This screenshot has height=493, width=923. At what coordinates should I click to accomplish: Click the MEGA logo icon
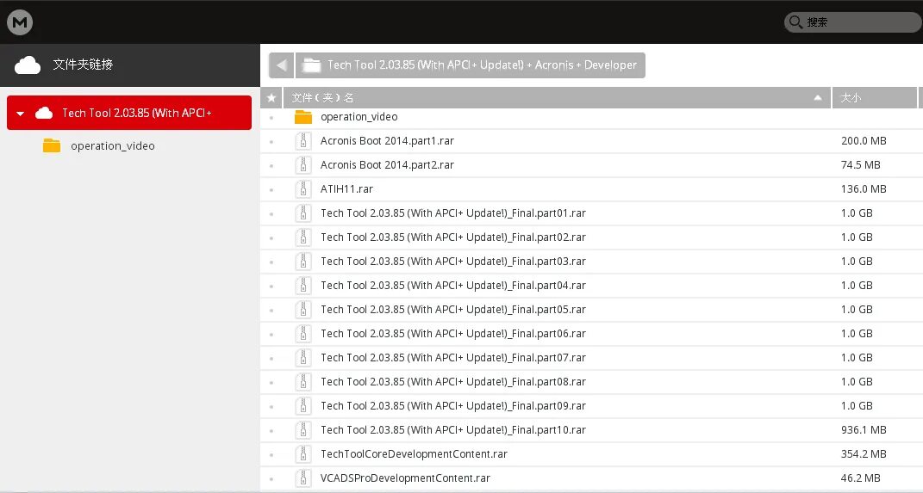pos(20,23)
